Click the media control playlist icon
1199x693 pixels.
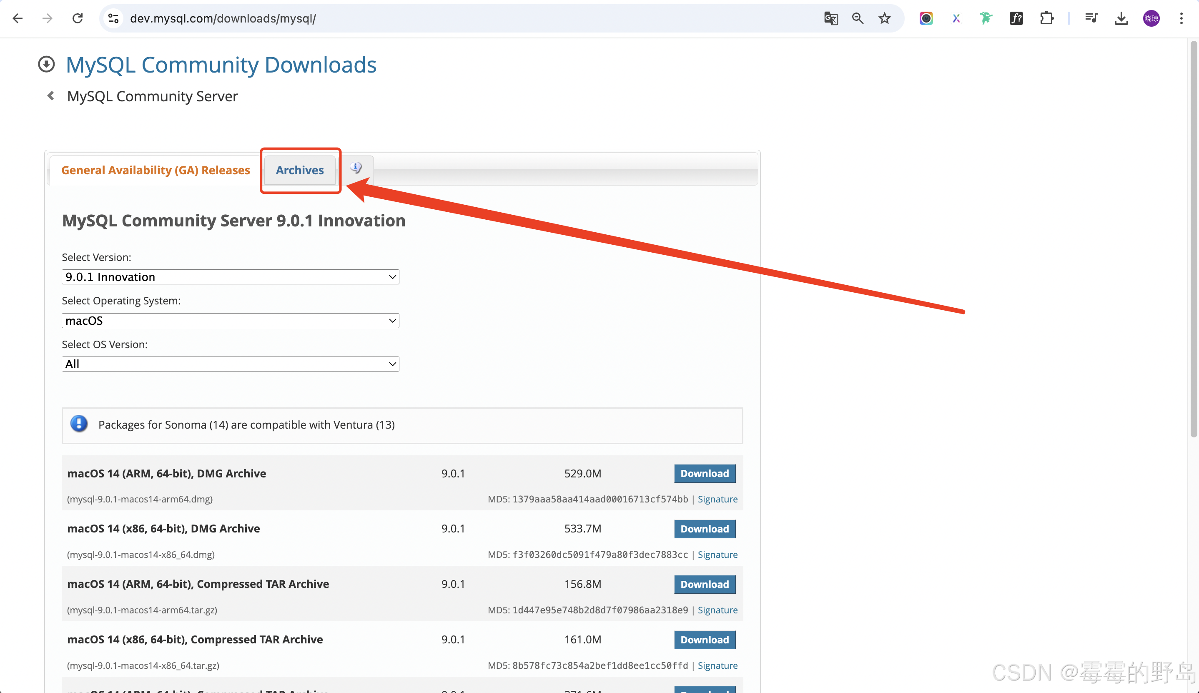(x=1091, y=19)
